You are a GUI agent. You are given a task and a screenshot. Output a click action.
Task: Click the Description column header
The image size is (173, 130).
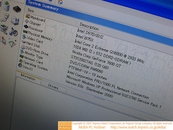click(89, 27)
